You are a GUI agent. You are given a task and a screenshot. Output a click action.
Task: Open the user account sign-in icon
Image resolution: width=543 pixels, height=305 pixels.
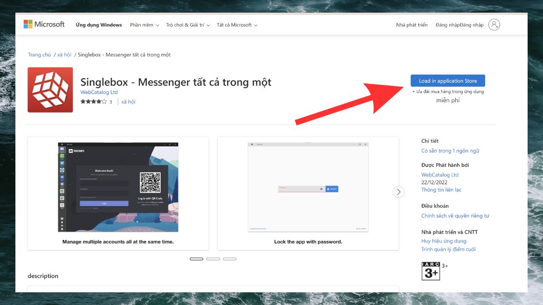[x=494, y=25]
